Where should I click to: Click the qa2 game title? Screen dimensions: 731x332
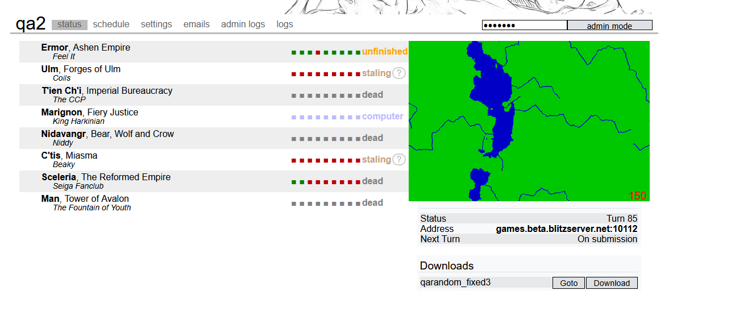coord(30,24)
